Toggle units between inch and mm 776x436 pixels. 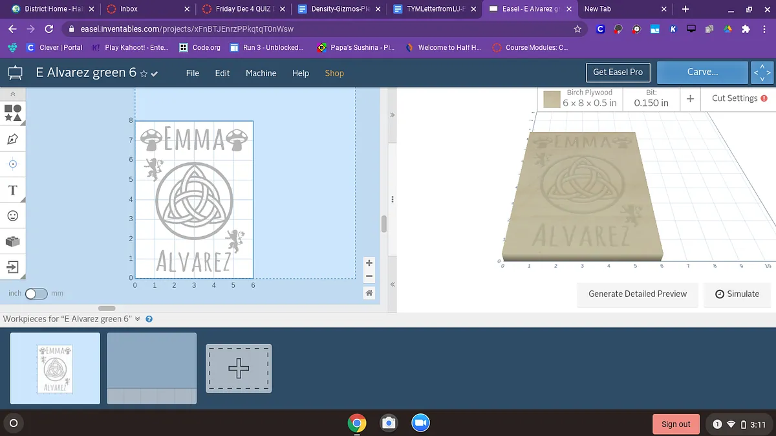(36, 294)
